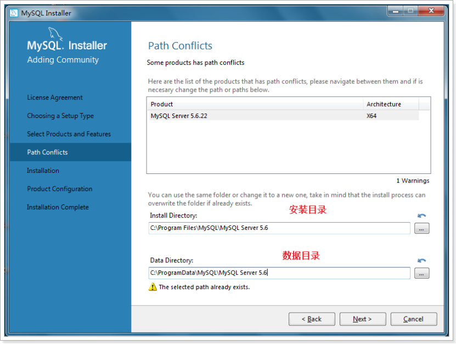Select the Installation Complete step

point(58,207)
